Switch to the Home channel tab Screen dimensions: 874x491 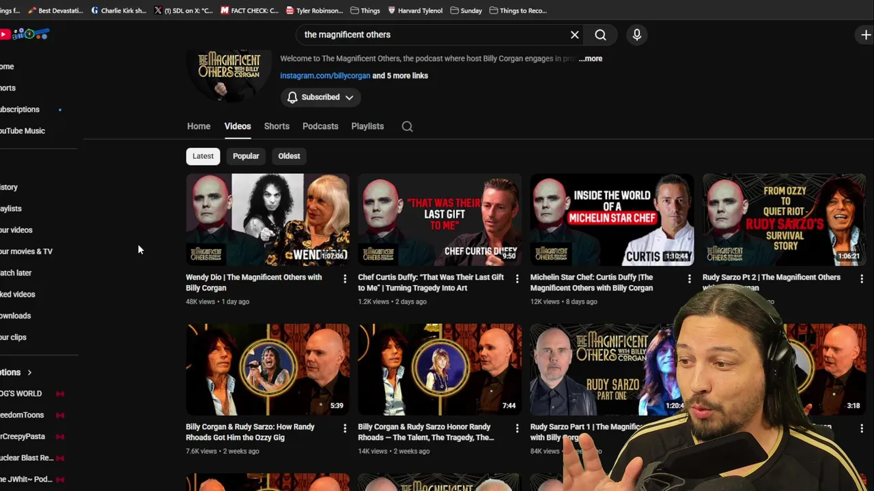tap(199, 126)
